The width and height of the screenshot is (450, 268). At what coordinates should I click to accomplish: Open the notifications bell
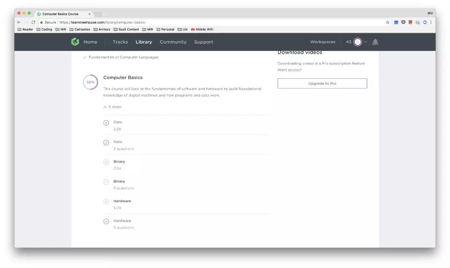pos(375,42)
